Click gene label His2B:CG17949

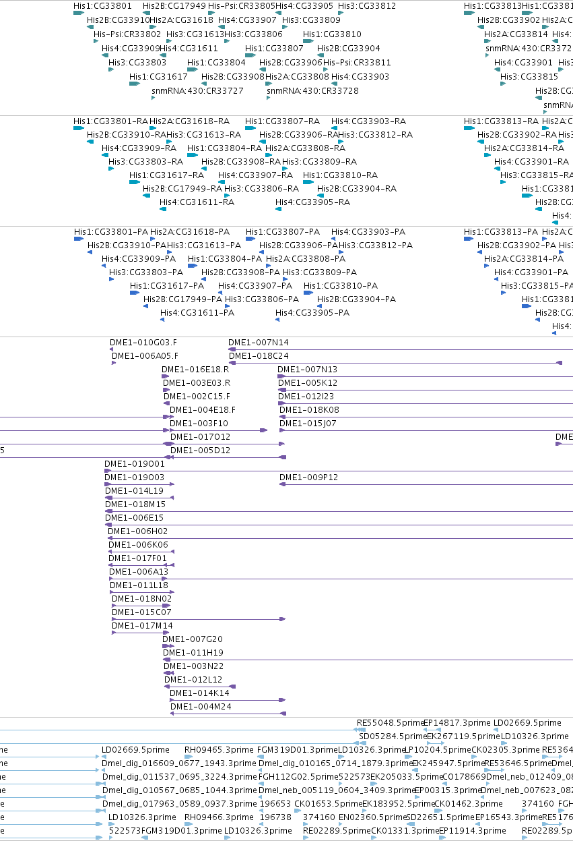coord(174,6)
